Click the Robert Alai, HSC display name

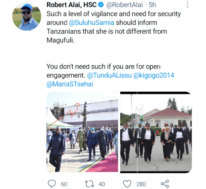[x=71, y=5]
